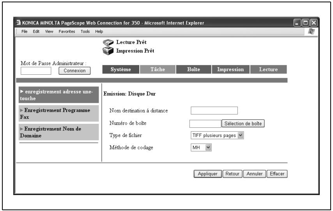This screenshot has height=211, width=333.
Task: Click the Windows flag logo in menu bar
Action: click(x=311, y=32)
